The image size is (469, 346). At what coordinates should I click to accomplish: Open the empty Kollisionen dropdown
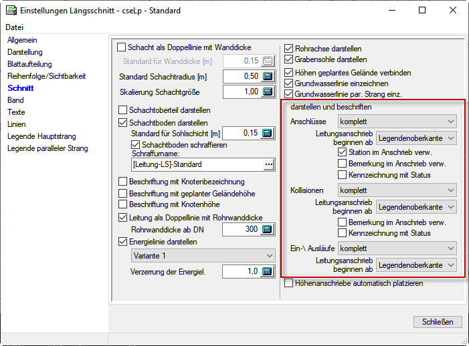397,190
